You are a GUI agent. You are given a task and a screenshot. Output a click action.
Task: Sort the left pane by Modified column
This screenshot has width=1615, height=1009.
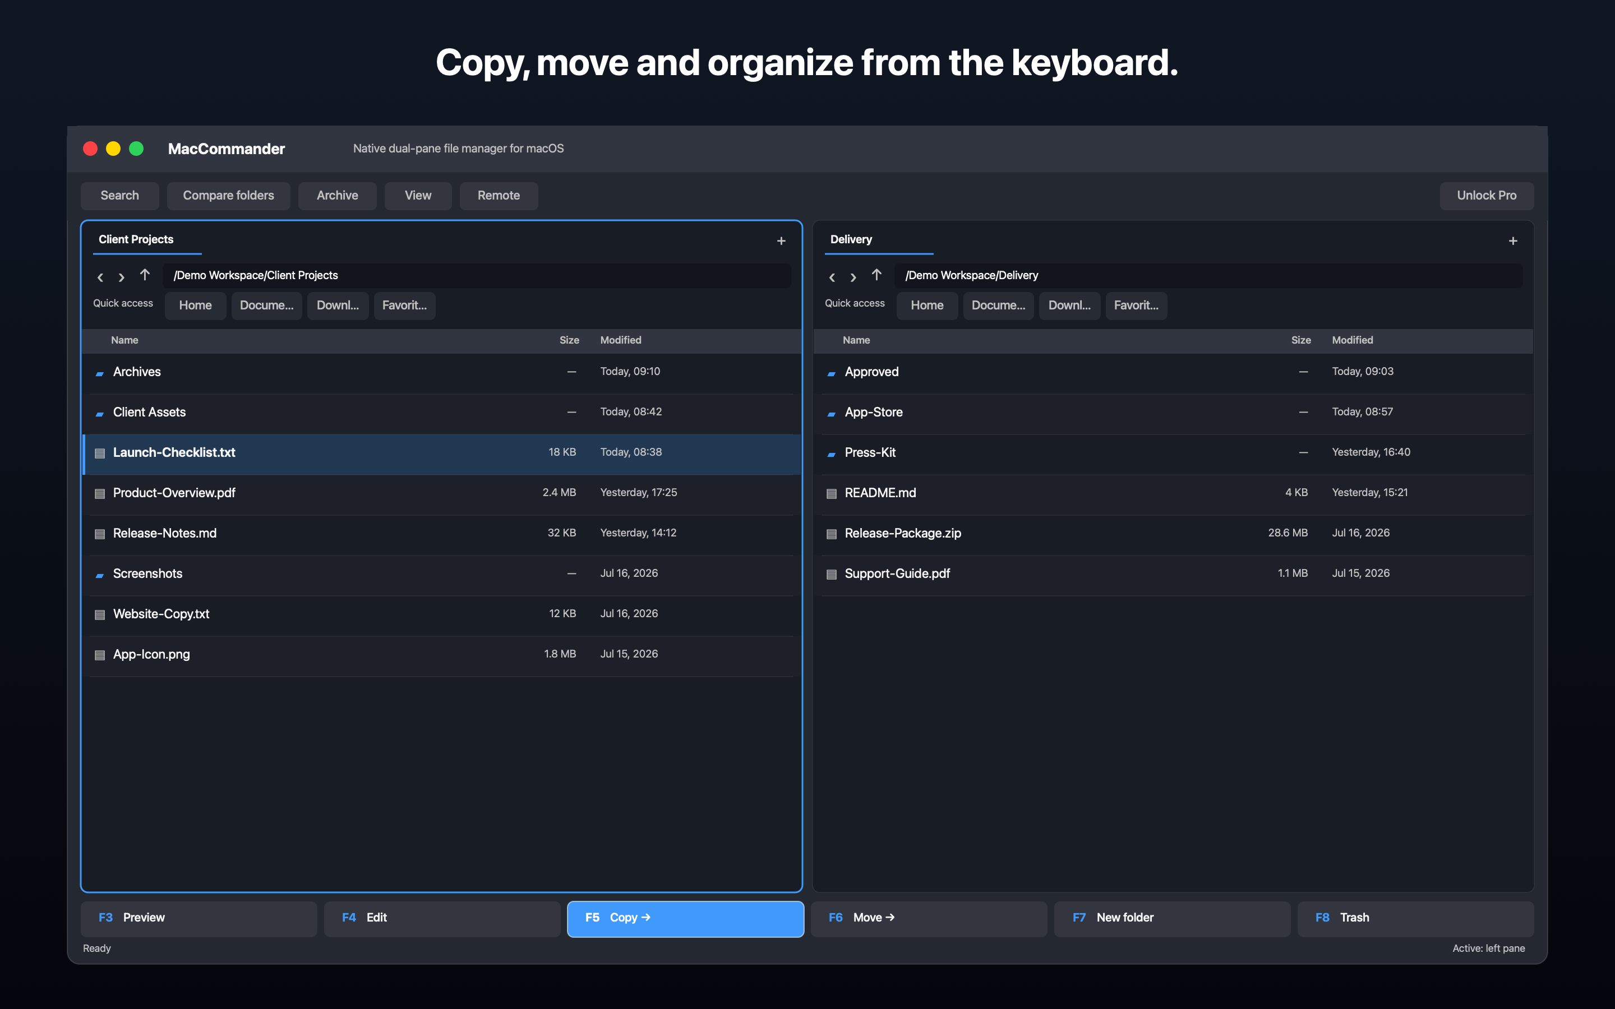coord(621,340)
